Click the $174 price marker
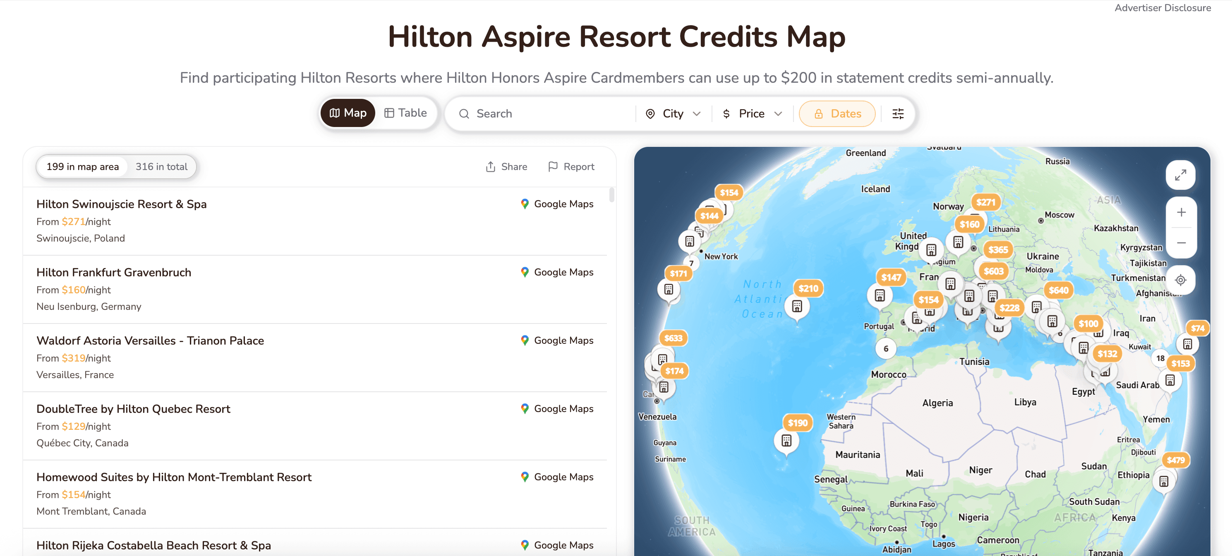Screen dimensions: 1232x556 674,371
